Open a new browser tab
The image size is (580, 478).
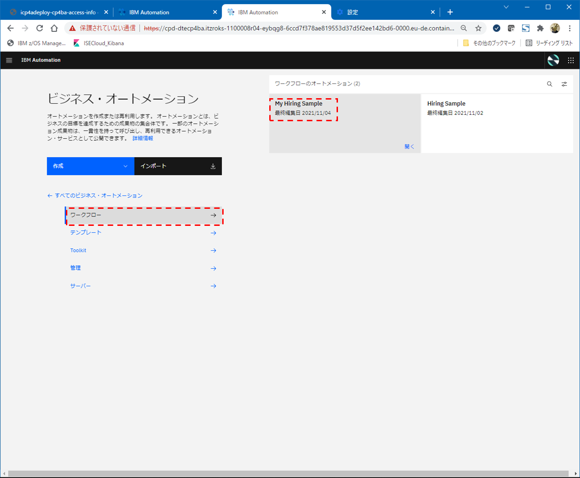(450, 12)
